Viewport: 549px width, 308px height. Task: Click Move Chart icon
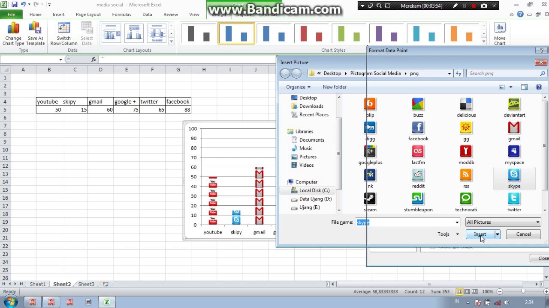tap(500, 34)
